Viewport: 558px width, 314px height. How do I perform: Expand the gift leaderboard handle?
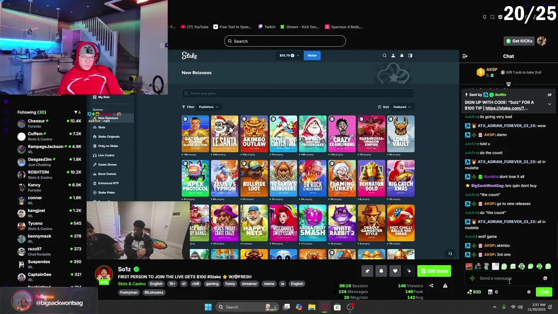[x=508, y=84]
